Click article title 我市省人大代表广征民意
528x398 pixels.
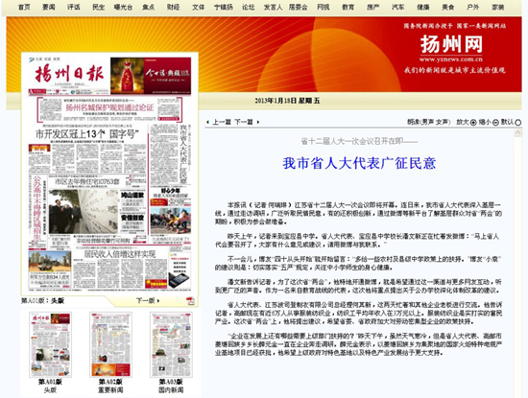pos(359,163)
